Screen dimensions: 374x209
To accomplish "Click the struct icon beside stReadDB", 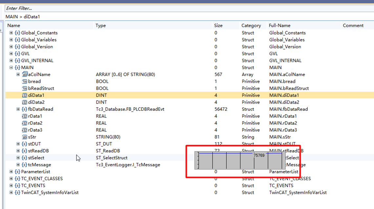I will (x=24, y=151).
